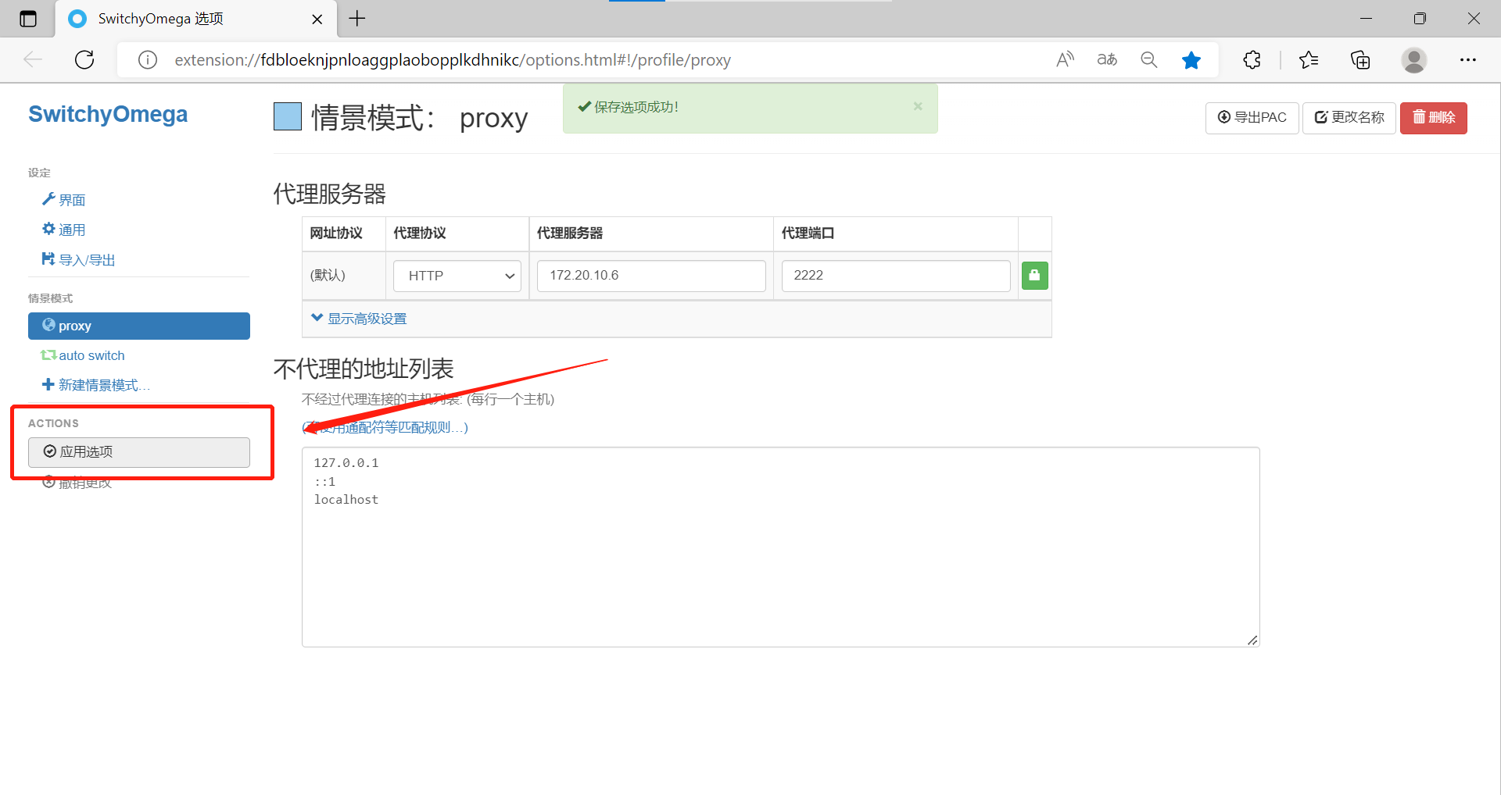Switch to the SwitchyOmega 选项 tab
This screenshot has height=795, width=1501.
coord(160,19)
